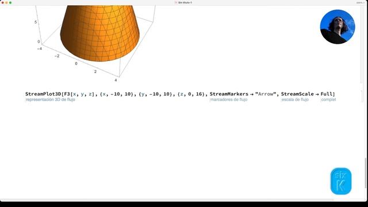Click the presenter's circular webcam thumbnail
This screenshot has width=368, height=207.
[338, 27]
